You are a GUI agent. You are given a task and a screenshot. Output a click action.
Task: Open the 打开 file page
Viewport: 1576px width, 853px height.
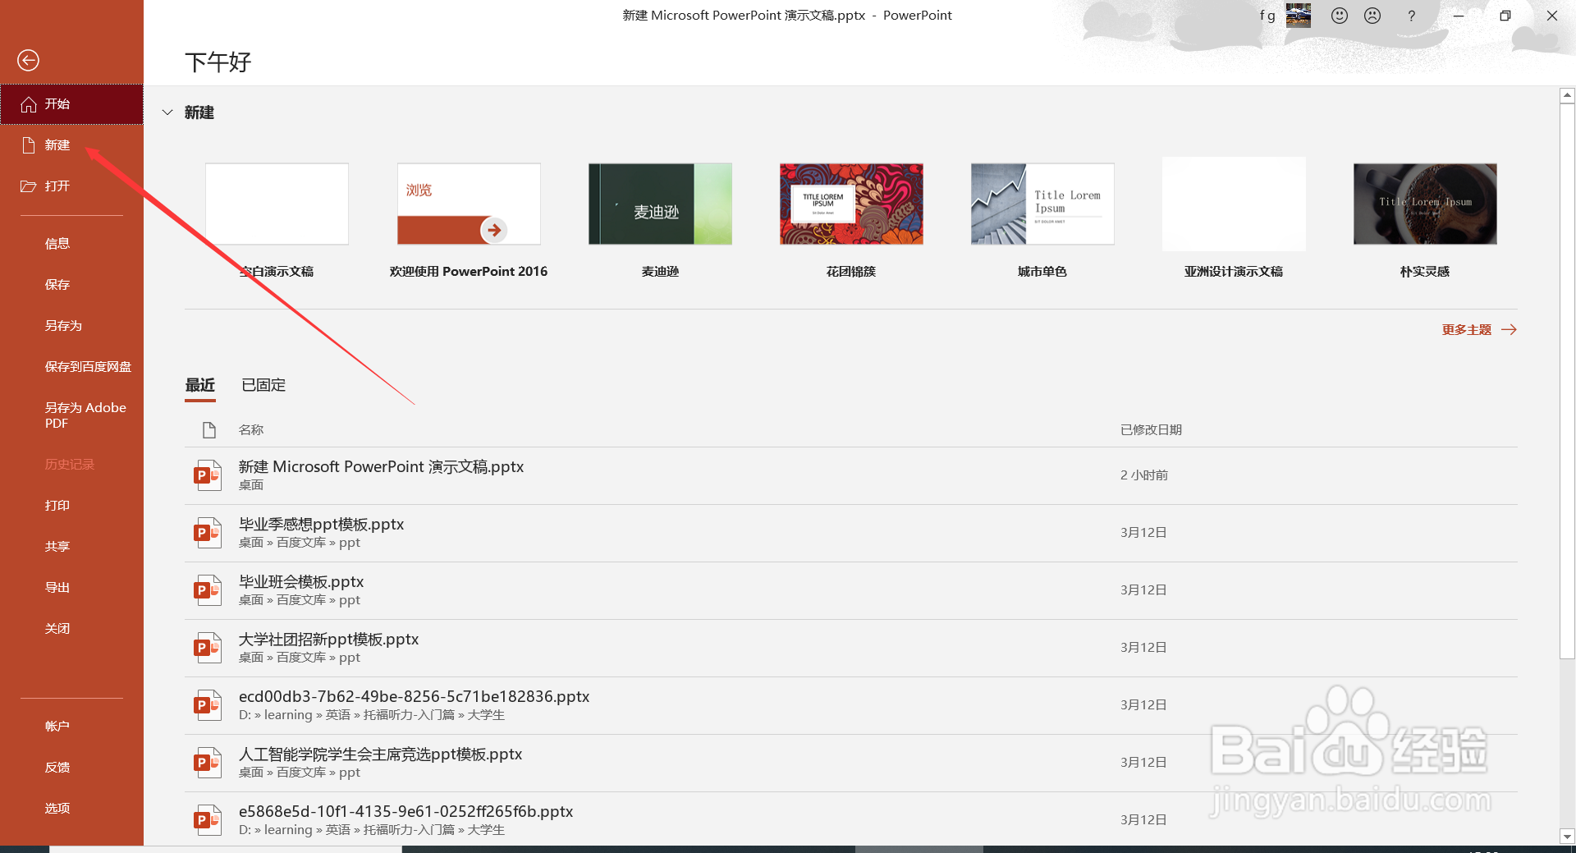click(71, 186)
